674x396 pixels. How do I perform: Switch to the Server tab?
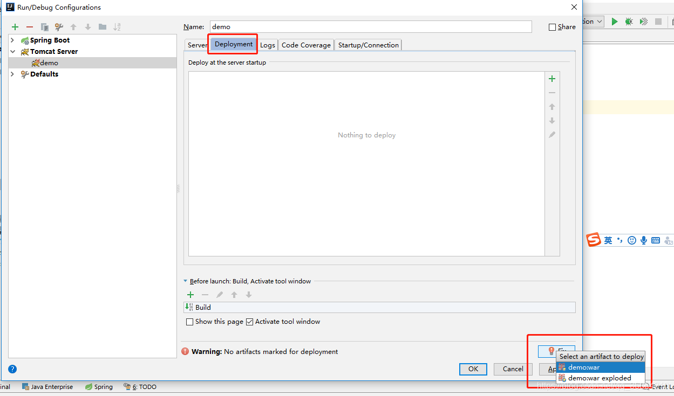click(x=197, y=45)
